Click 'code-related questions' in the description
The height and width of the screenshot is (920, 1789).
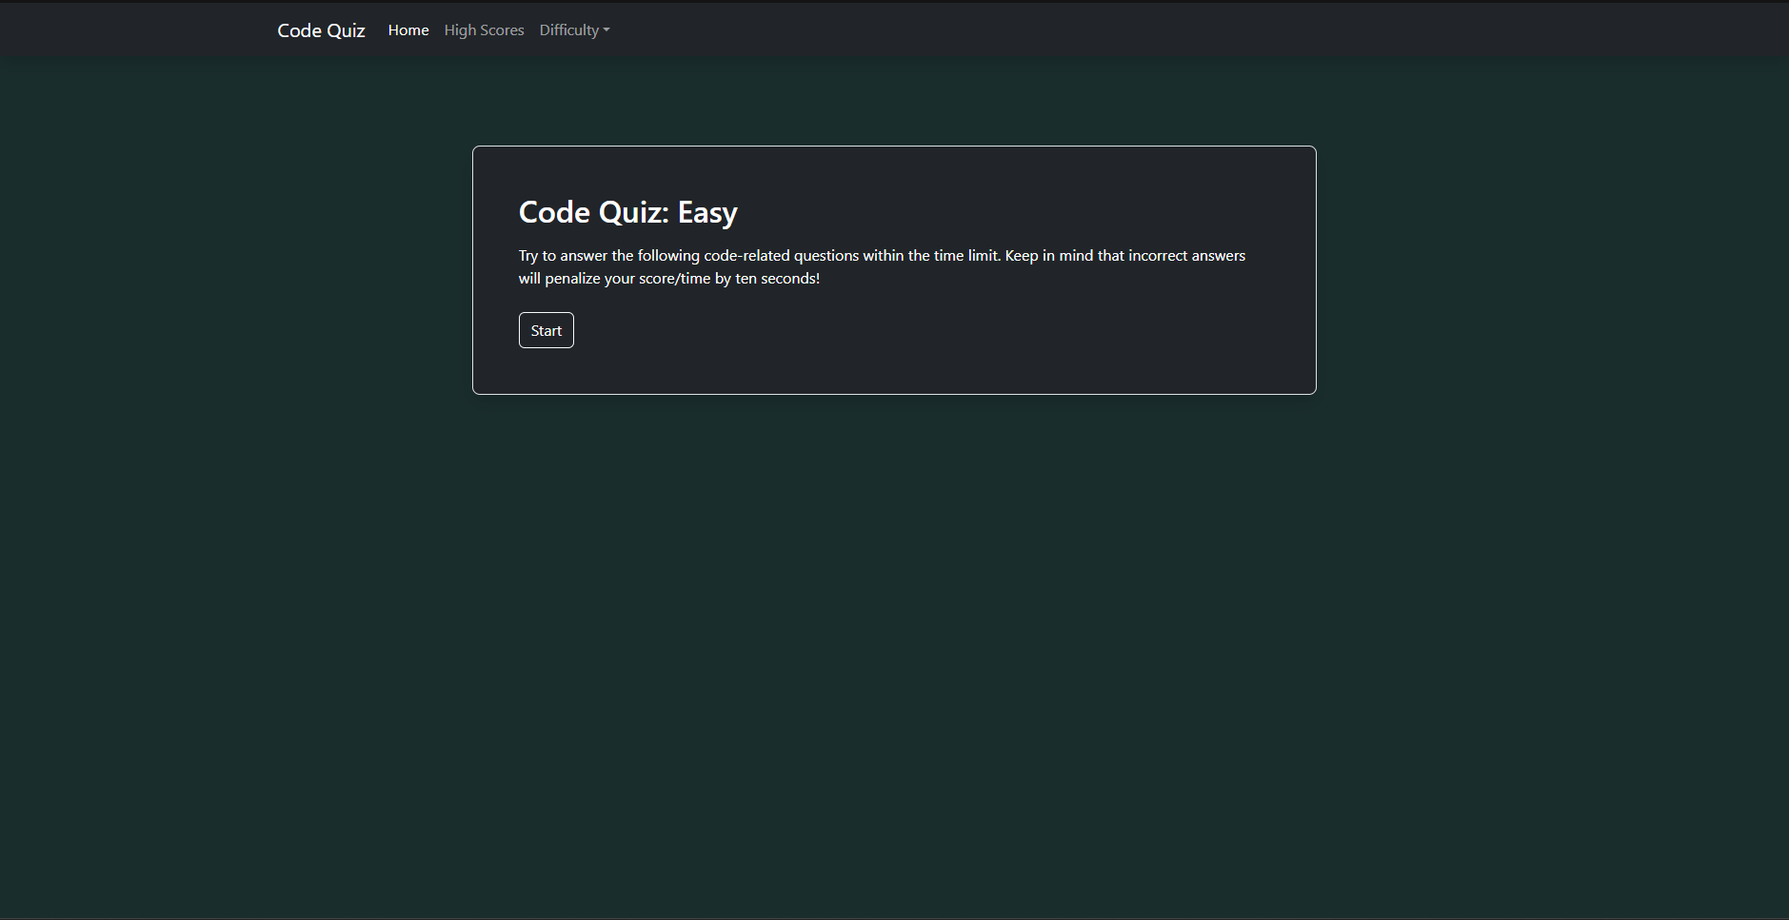coord(781,256)
